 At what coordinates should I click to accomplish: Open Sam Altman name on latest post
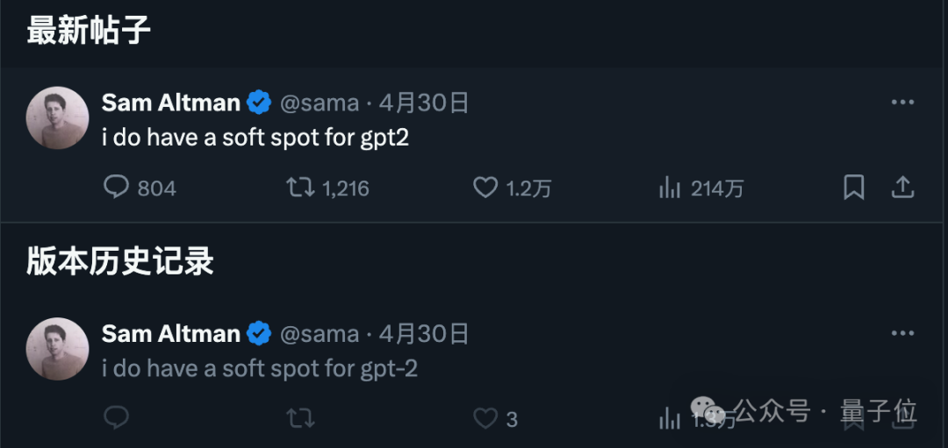[x=171, y=103]
